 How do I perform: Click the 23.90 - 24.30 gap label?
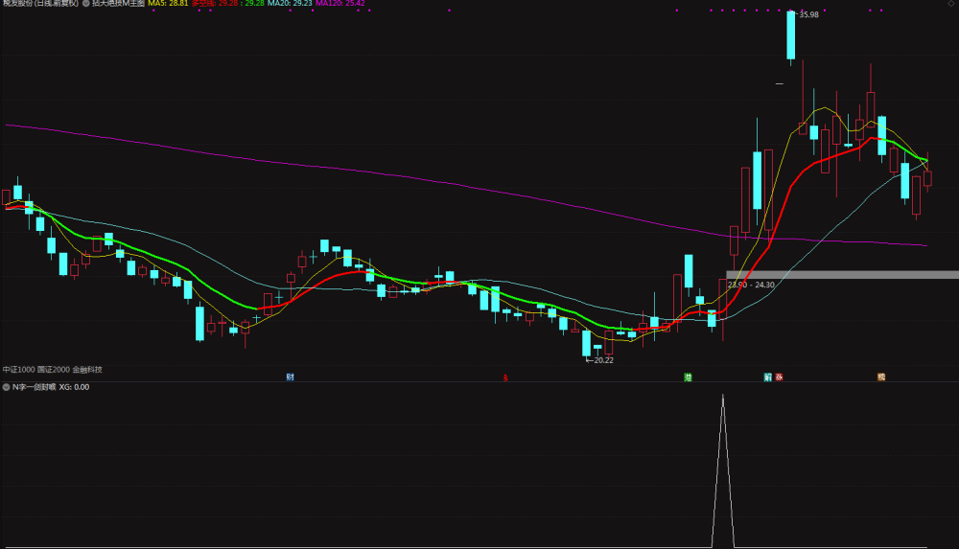(x=751, y=285)
